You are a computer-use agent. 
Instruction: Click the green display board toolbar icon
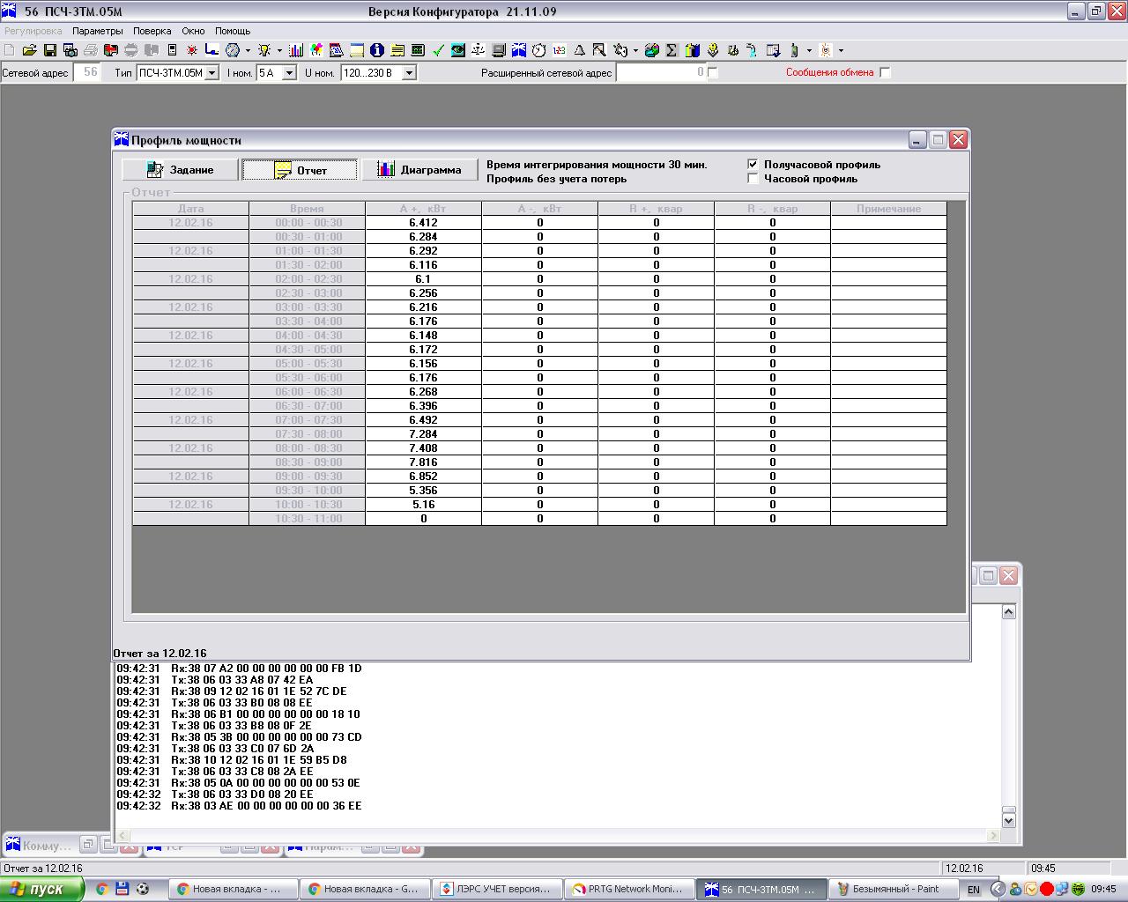(x=418, y=50)
